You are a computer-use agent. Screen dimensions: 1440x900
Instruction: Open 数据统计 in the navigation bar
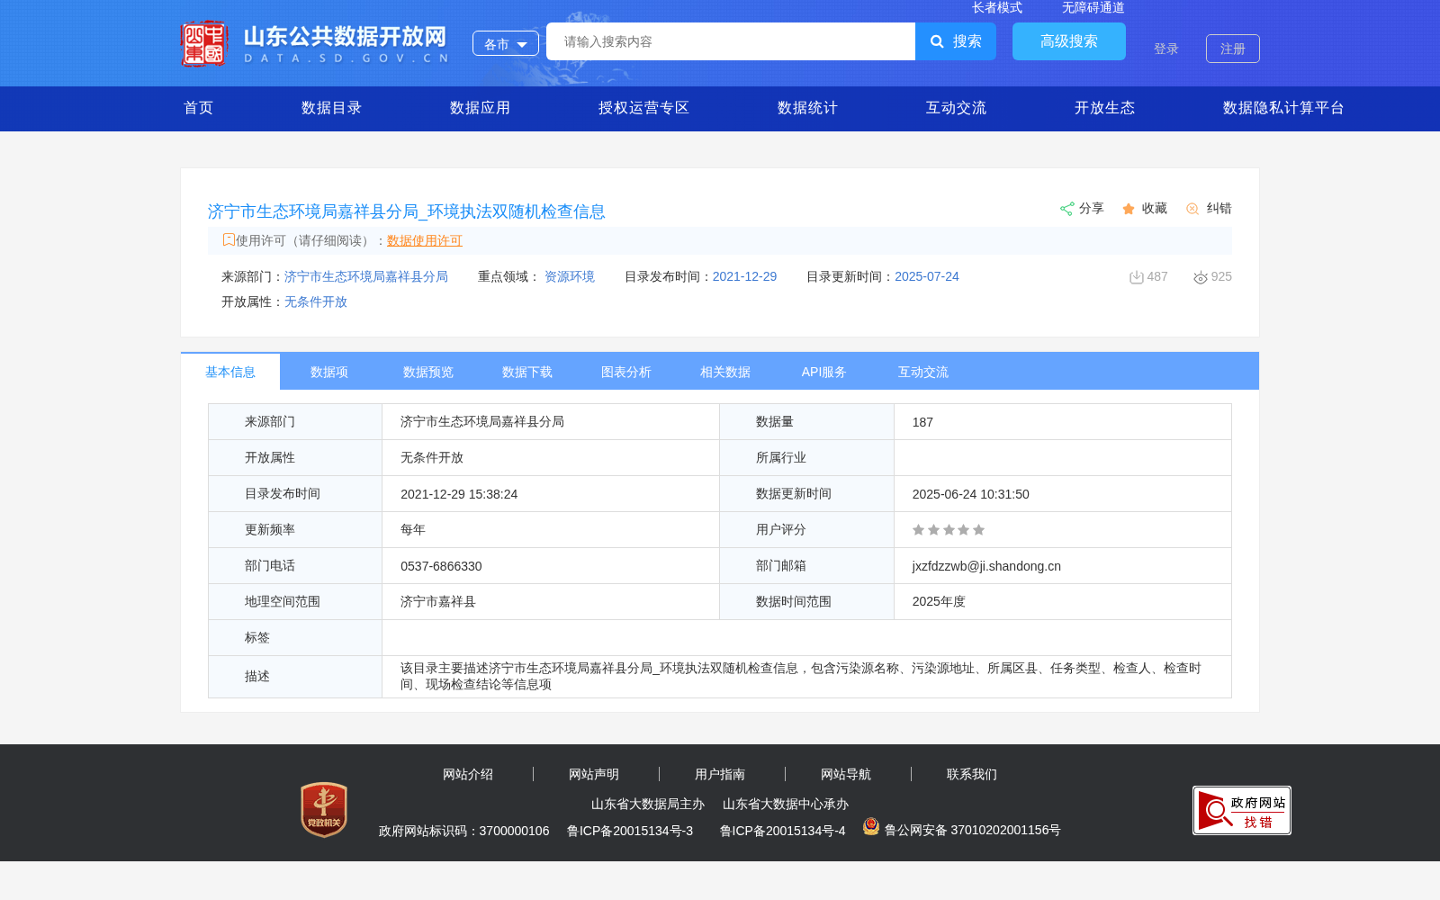point(808,108)
